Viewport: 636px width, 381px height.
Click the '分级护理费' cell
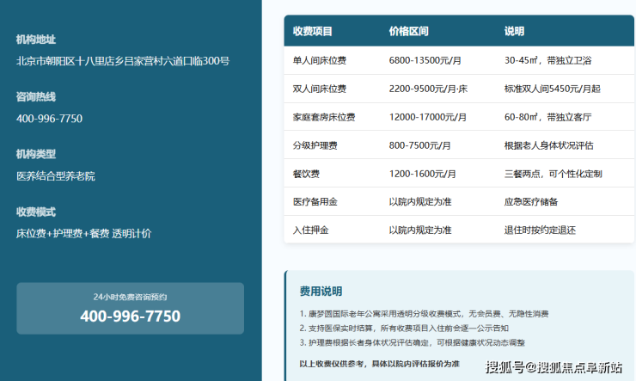click(315, 145)
